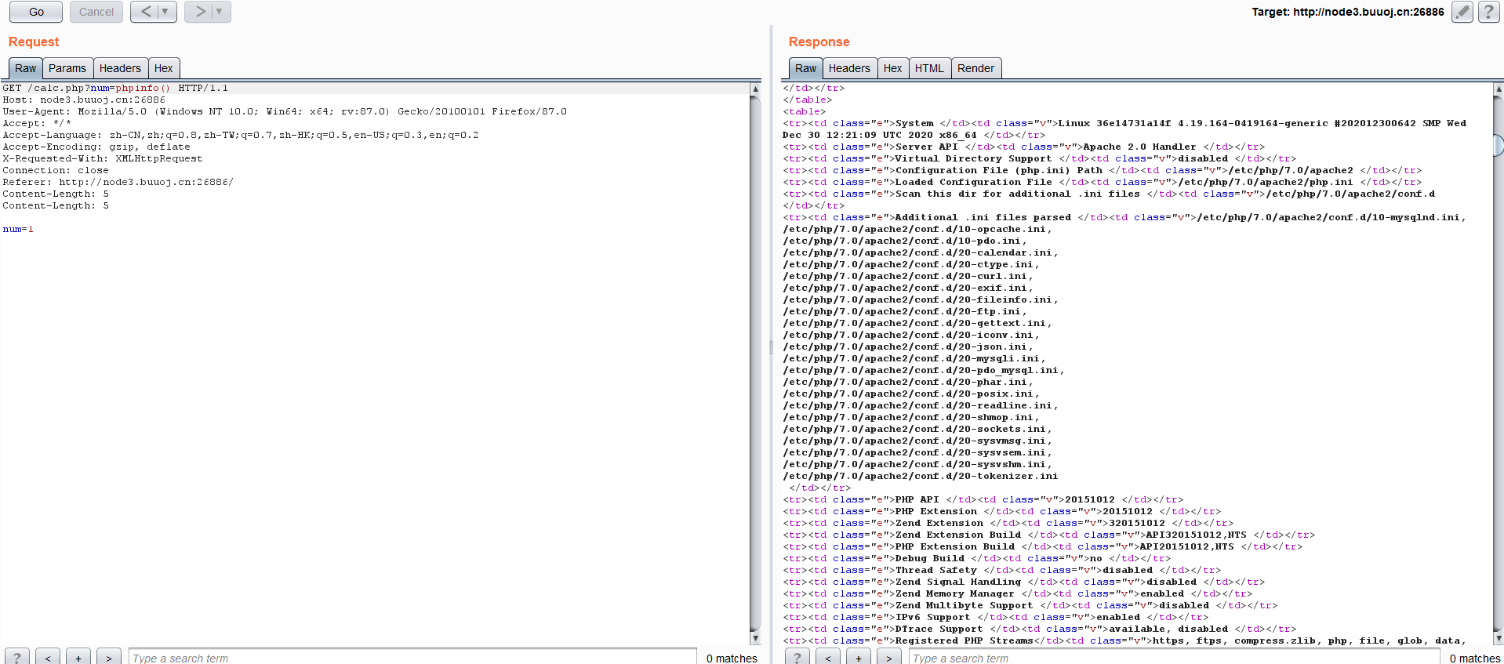Click the 'DTrace Support' response row
The width and height of the screenshot is (1504, 664).
1040,629
